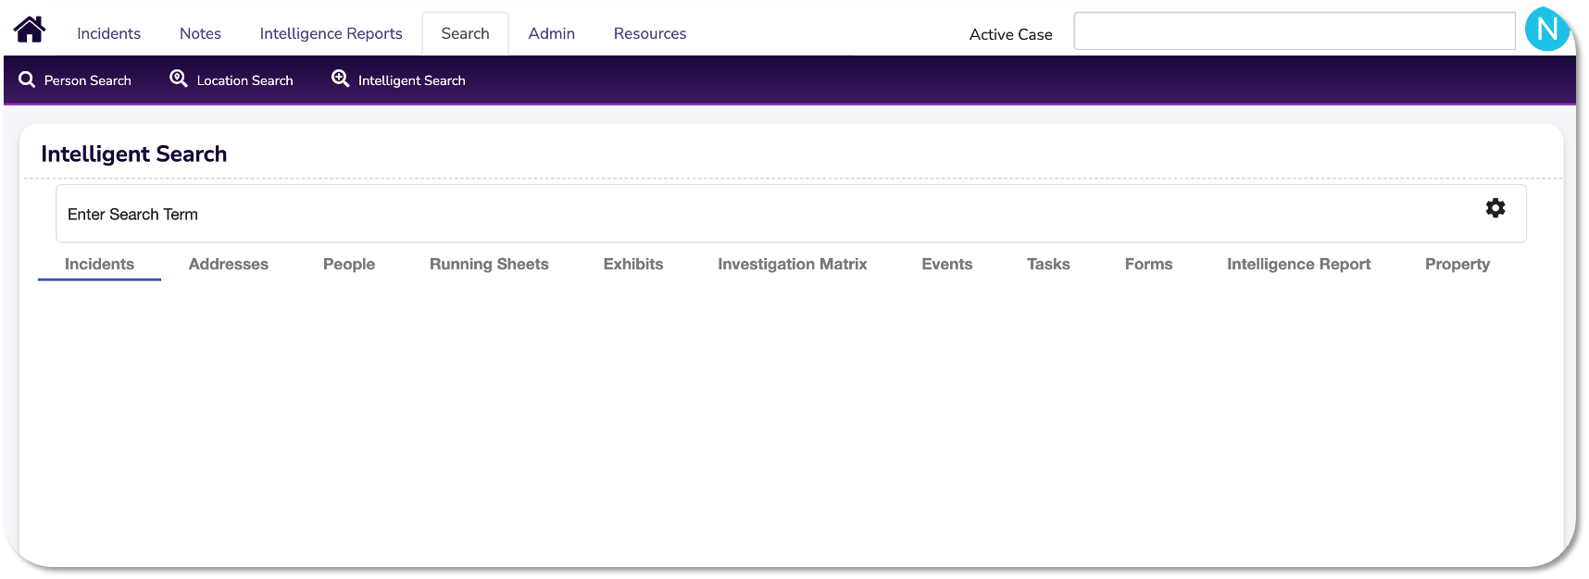This screenshot has height=579, width=1589.
Task: Open the user profile avatar N
Action: coord(1546,31)
